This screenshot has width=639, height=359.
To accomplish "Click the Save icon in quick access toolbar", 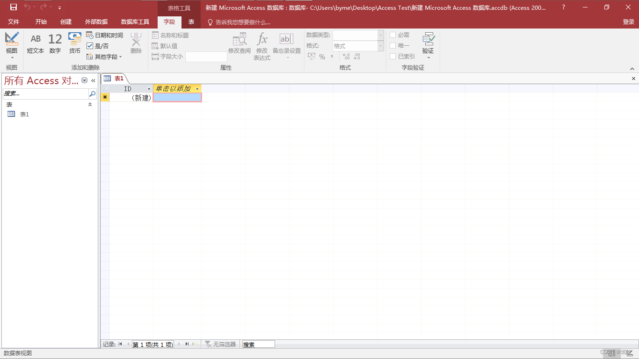I will point(14,7).
